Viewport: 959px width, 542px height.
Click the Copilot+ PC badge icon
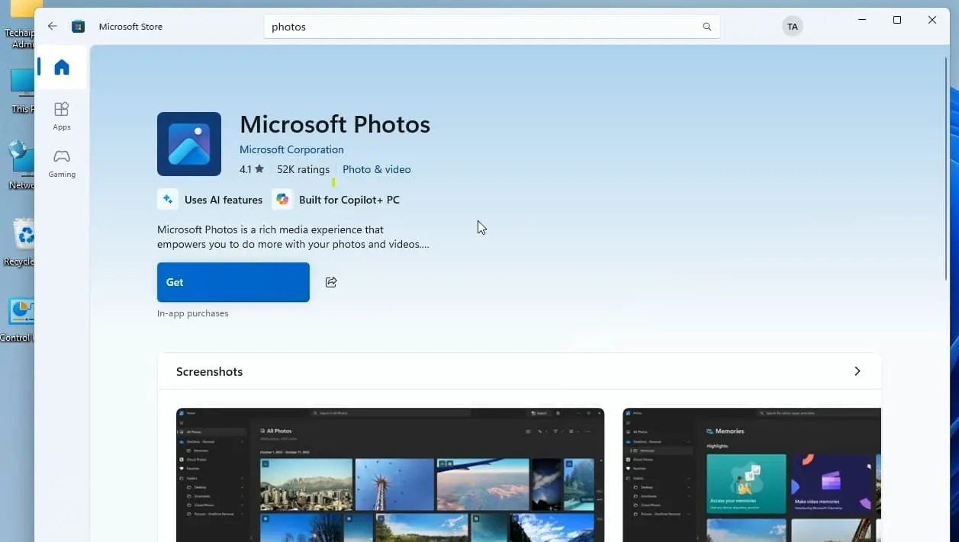[x=282, y=200]
